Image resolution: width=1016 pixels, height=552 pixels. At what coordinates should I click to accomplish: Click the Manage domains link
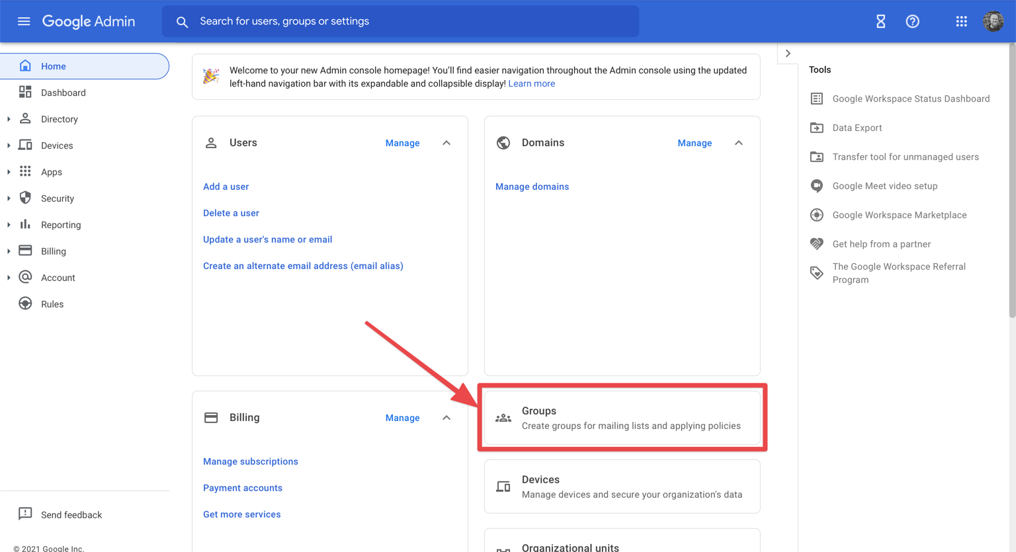pos(532,186)
